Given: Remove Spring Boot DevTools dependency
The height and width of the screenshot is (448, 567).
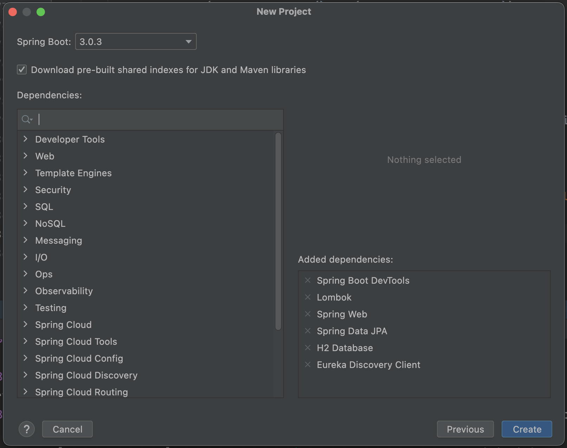Looking at the screenshot, I should click(x=308, y=280).
